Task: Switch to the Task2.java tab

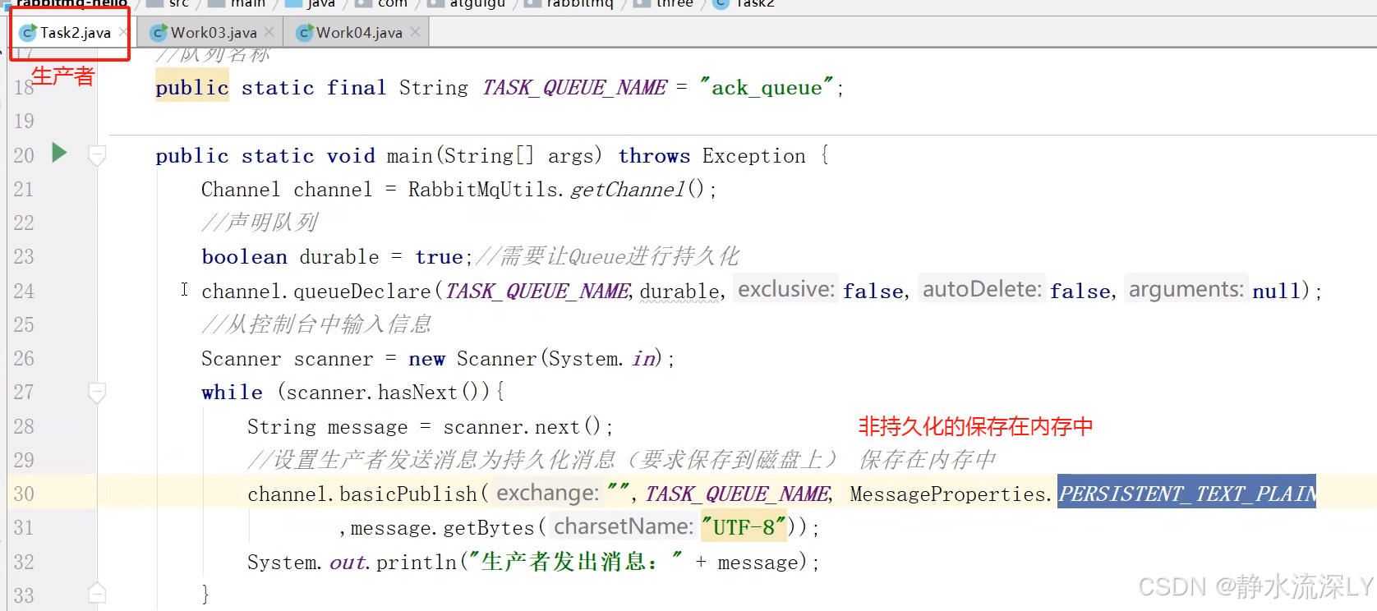Action: 74,33
